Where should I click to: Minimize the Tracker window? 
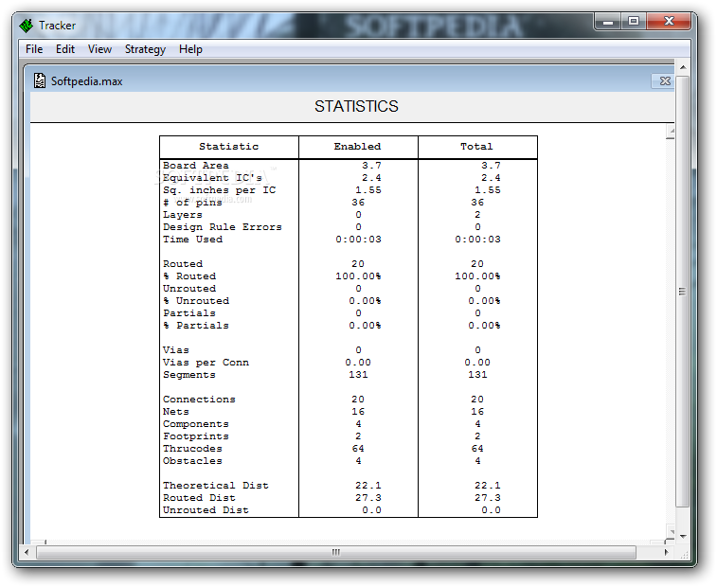click(608, 22)
